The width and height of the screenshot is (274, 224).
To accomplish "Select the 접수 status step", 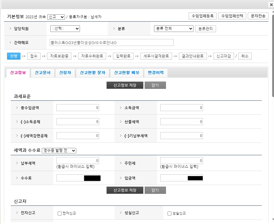I will click(x=34, y=56).
